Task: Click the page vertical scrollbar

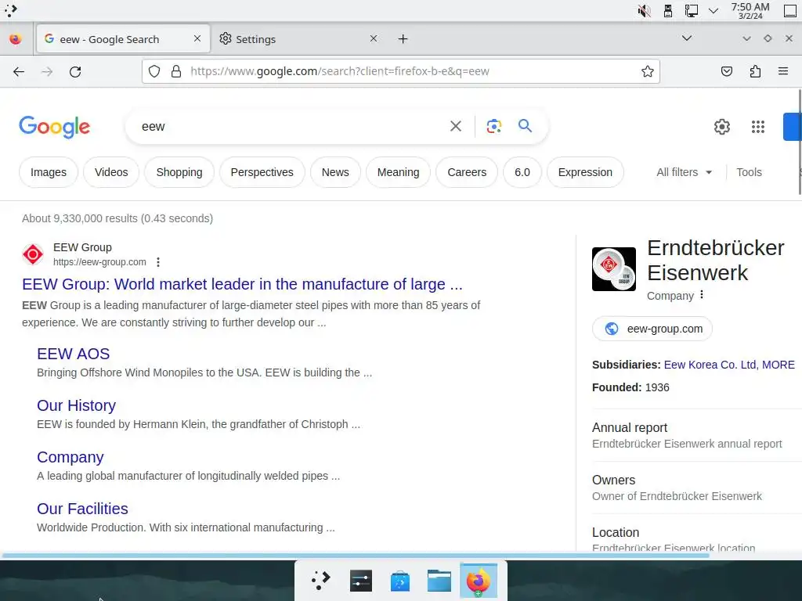Action: coord(800,142)
